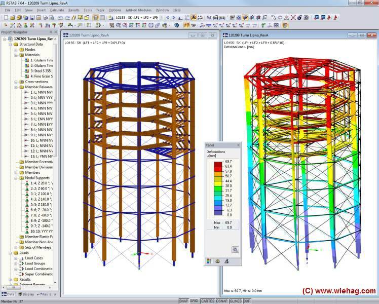Open the Add-on Modules menu
The width and height of the screenshot is (379, 304).
click(x=138, y=10)
